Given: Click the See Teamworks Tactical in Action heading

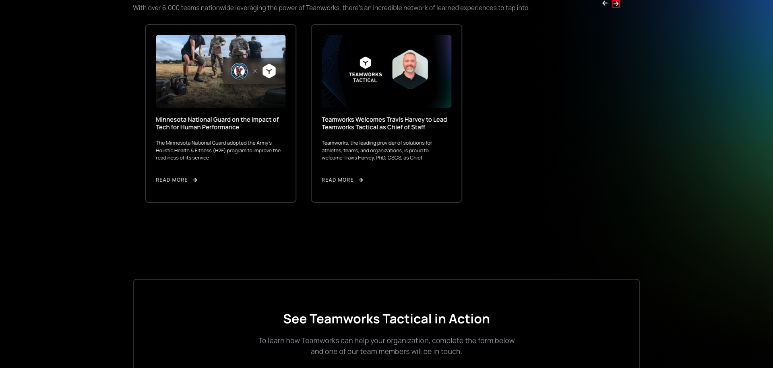Looking at the screenshot, I should (386, 319).
